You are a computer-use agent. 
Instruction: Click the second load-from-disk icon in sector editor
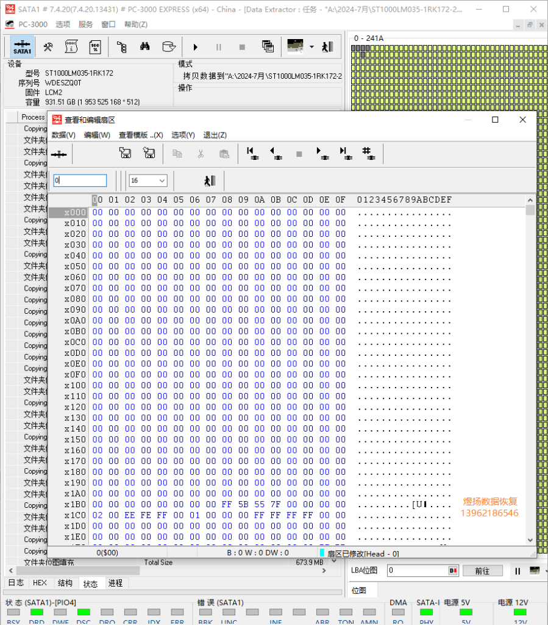(149, 153)
